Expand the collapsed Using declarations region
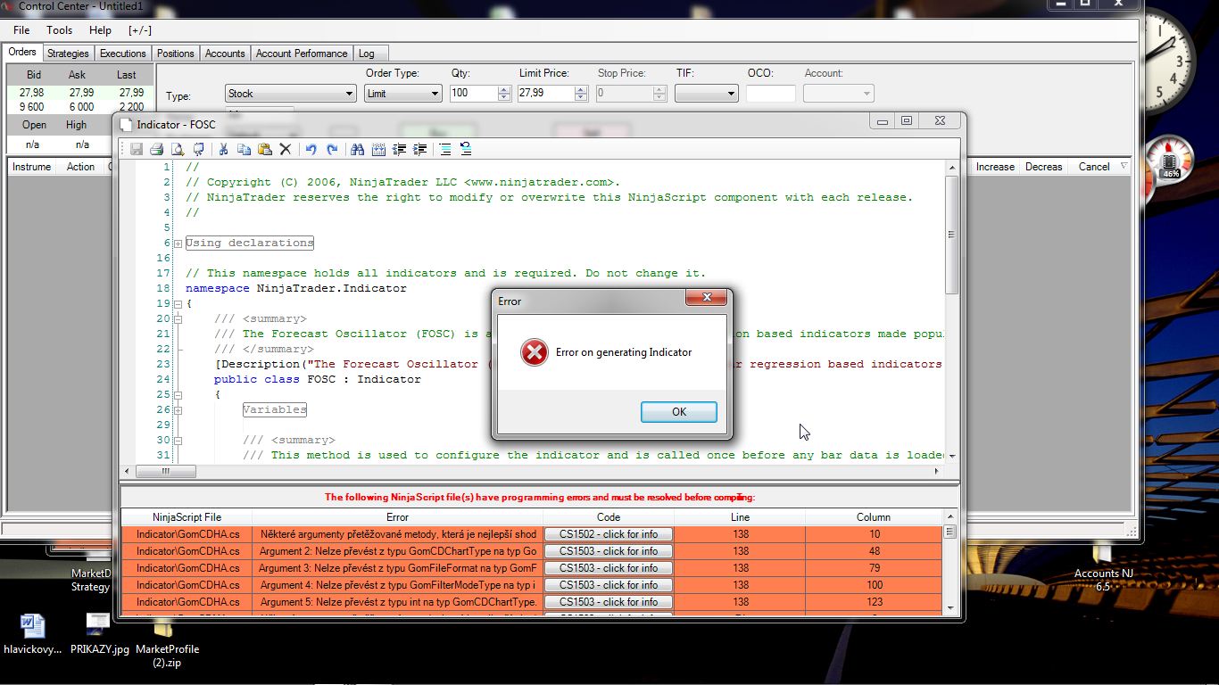This screenshot has width=1219, height=685. click(178, 243)
